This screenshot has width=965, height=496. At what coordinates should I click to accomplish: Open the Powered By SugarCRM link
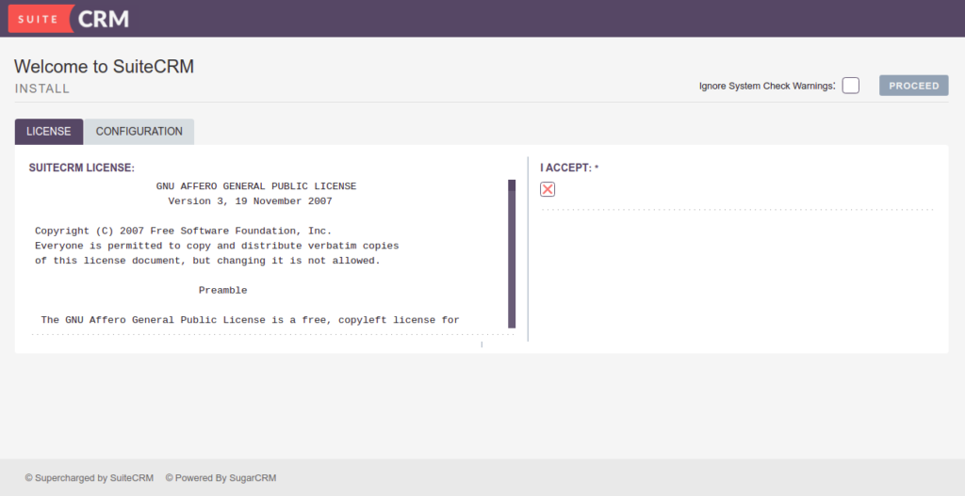coord(221,477)
